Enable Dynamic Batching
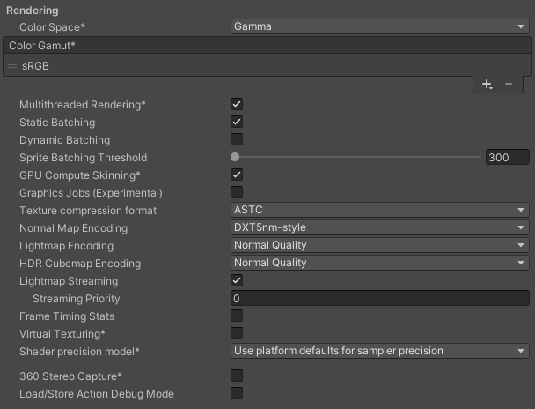Viewport: 535px width, 409px height. point(237,140)
